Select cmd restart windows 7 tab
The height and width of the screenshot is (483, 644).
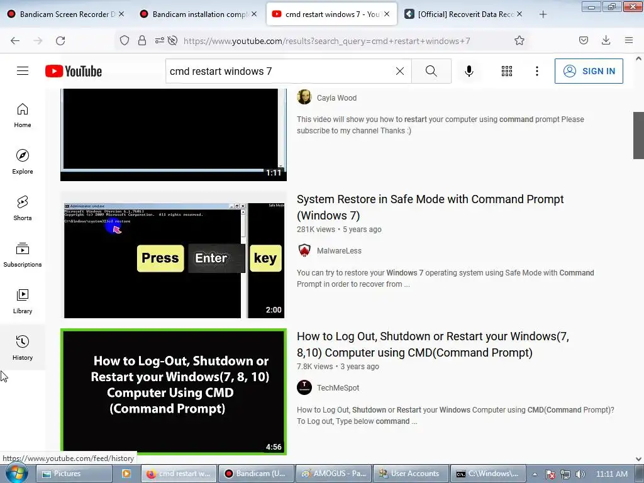point(332,14)
